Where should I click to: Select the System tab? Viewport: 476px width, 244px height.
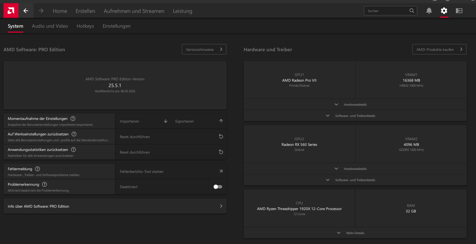pos(16,26)
